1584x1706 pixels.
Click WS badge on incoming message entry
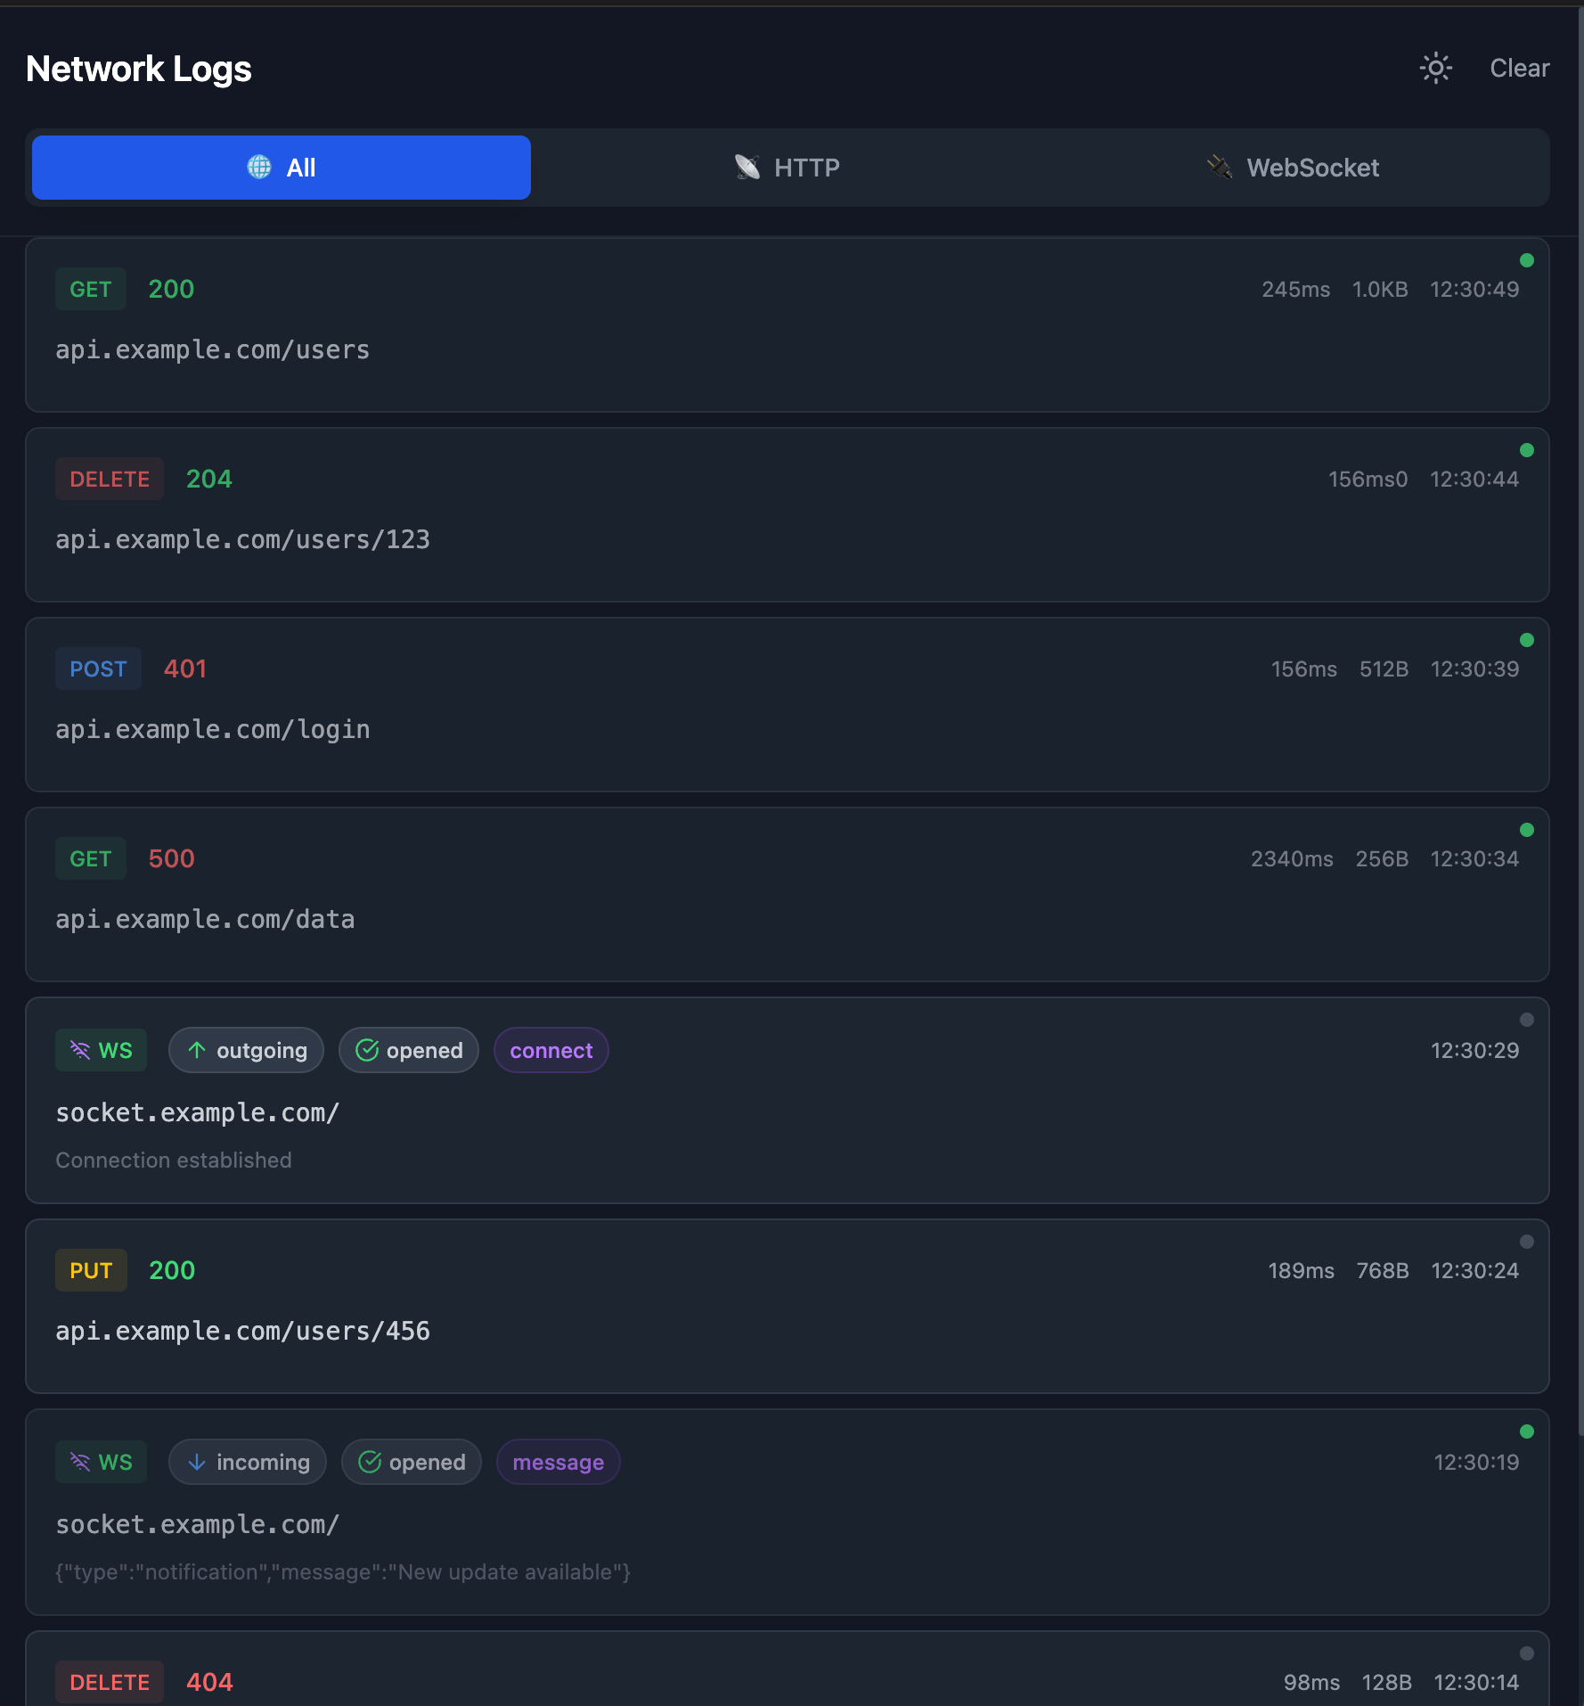click(x=101, y=1463)
